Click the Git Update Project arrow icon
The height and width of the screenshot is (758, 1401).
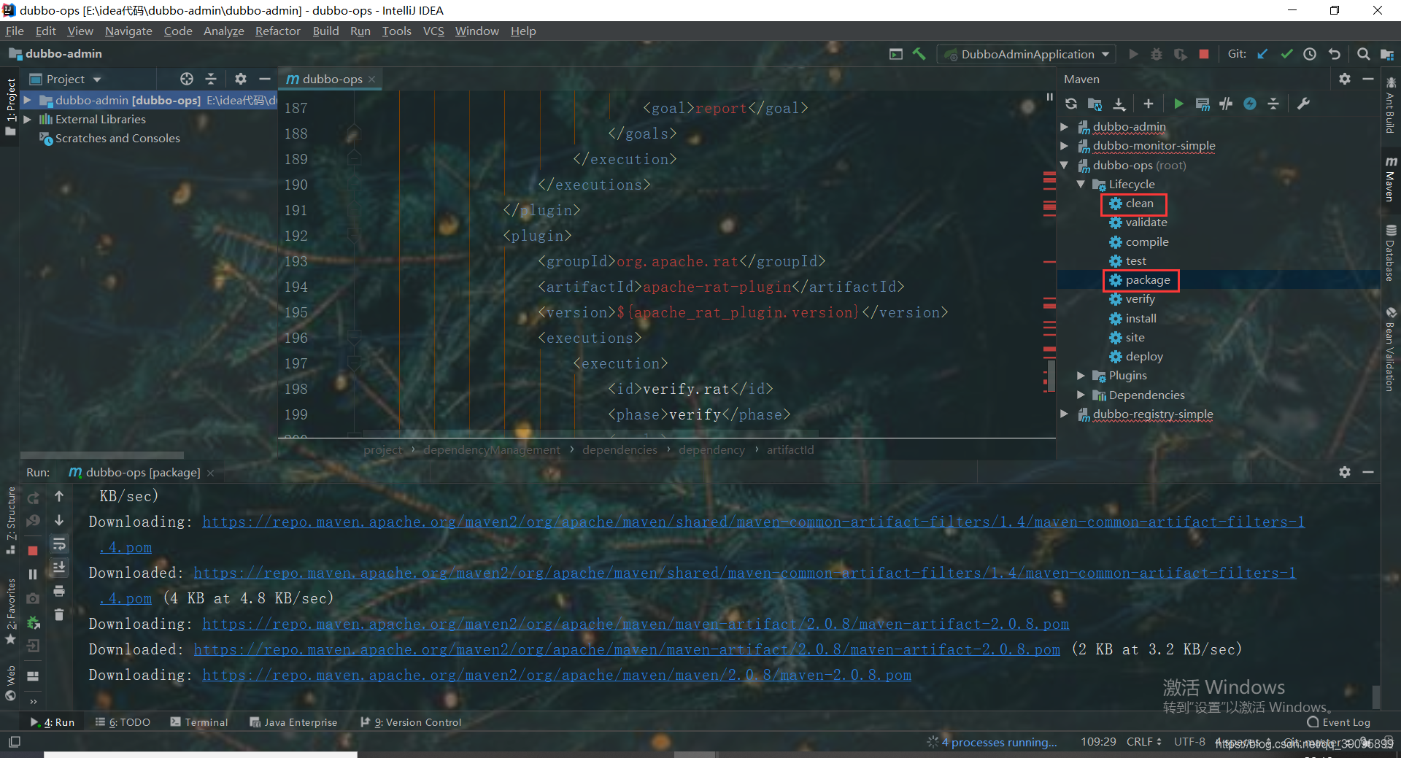point(1263,54)
